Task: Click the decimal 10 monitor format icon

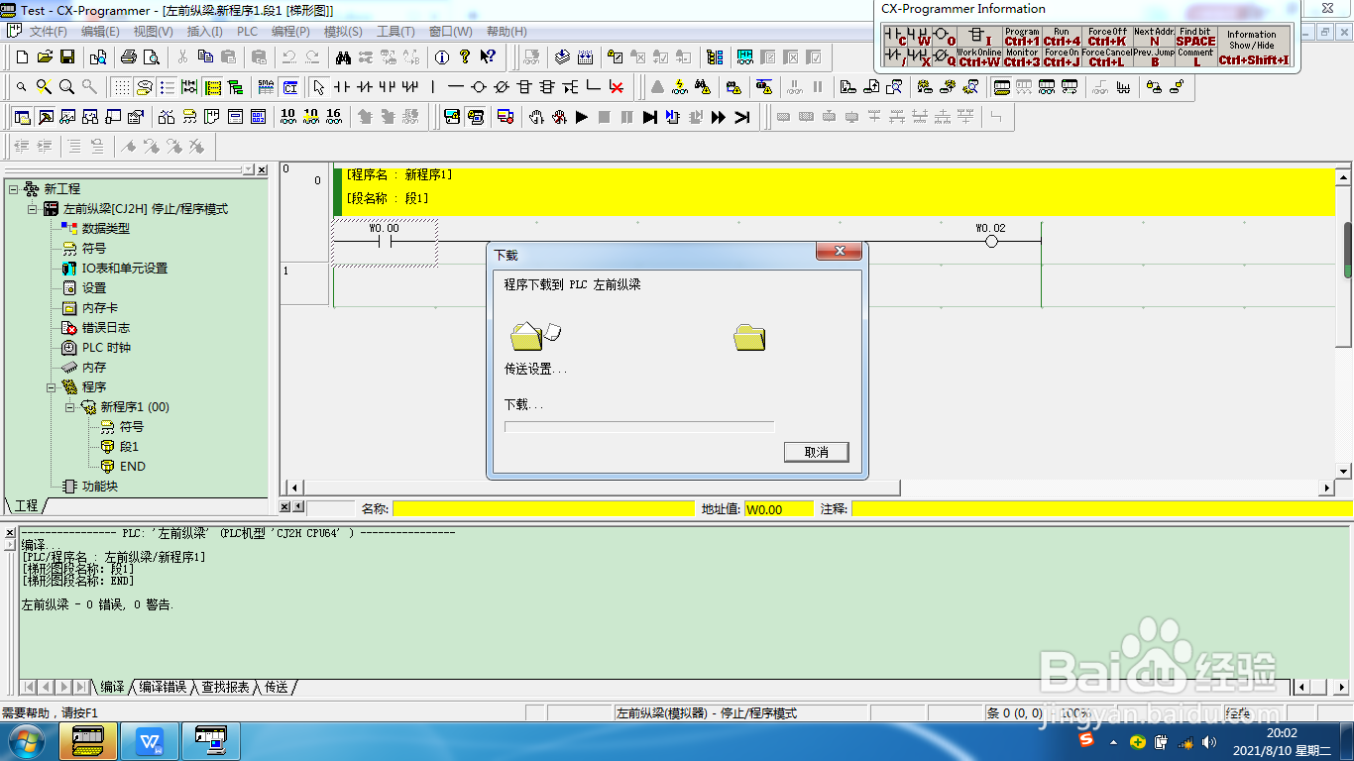Action: pos(288,117)
